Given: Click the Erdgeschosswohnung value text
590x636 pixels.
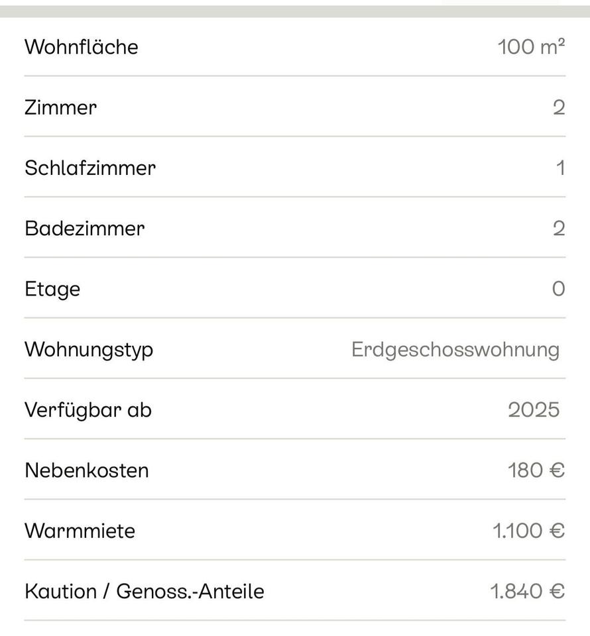Looking at the screenshot, I should click(455, 349).
